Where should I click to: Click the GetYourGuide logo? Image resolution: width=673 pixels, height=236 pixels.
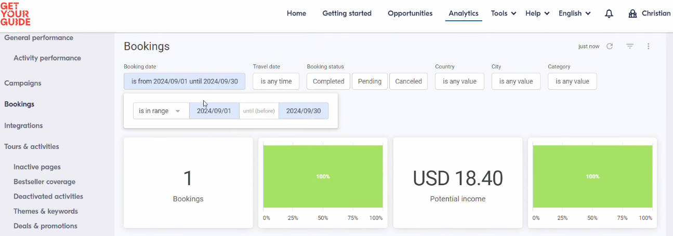coord(16,14)
